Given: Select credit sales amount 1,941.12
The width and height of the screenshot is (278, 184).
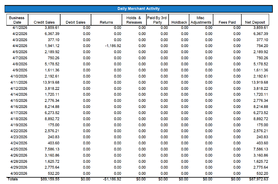Looking at the screenshot, I should 52,46.
